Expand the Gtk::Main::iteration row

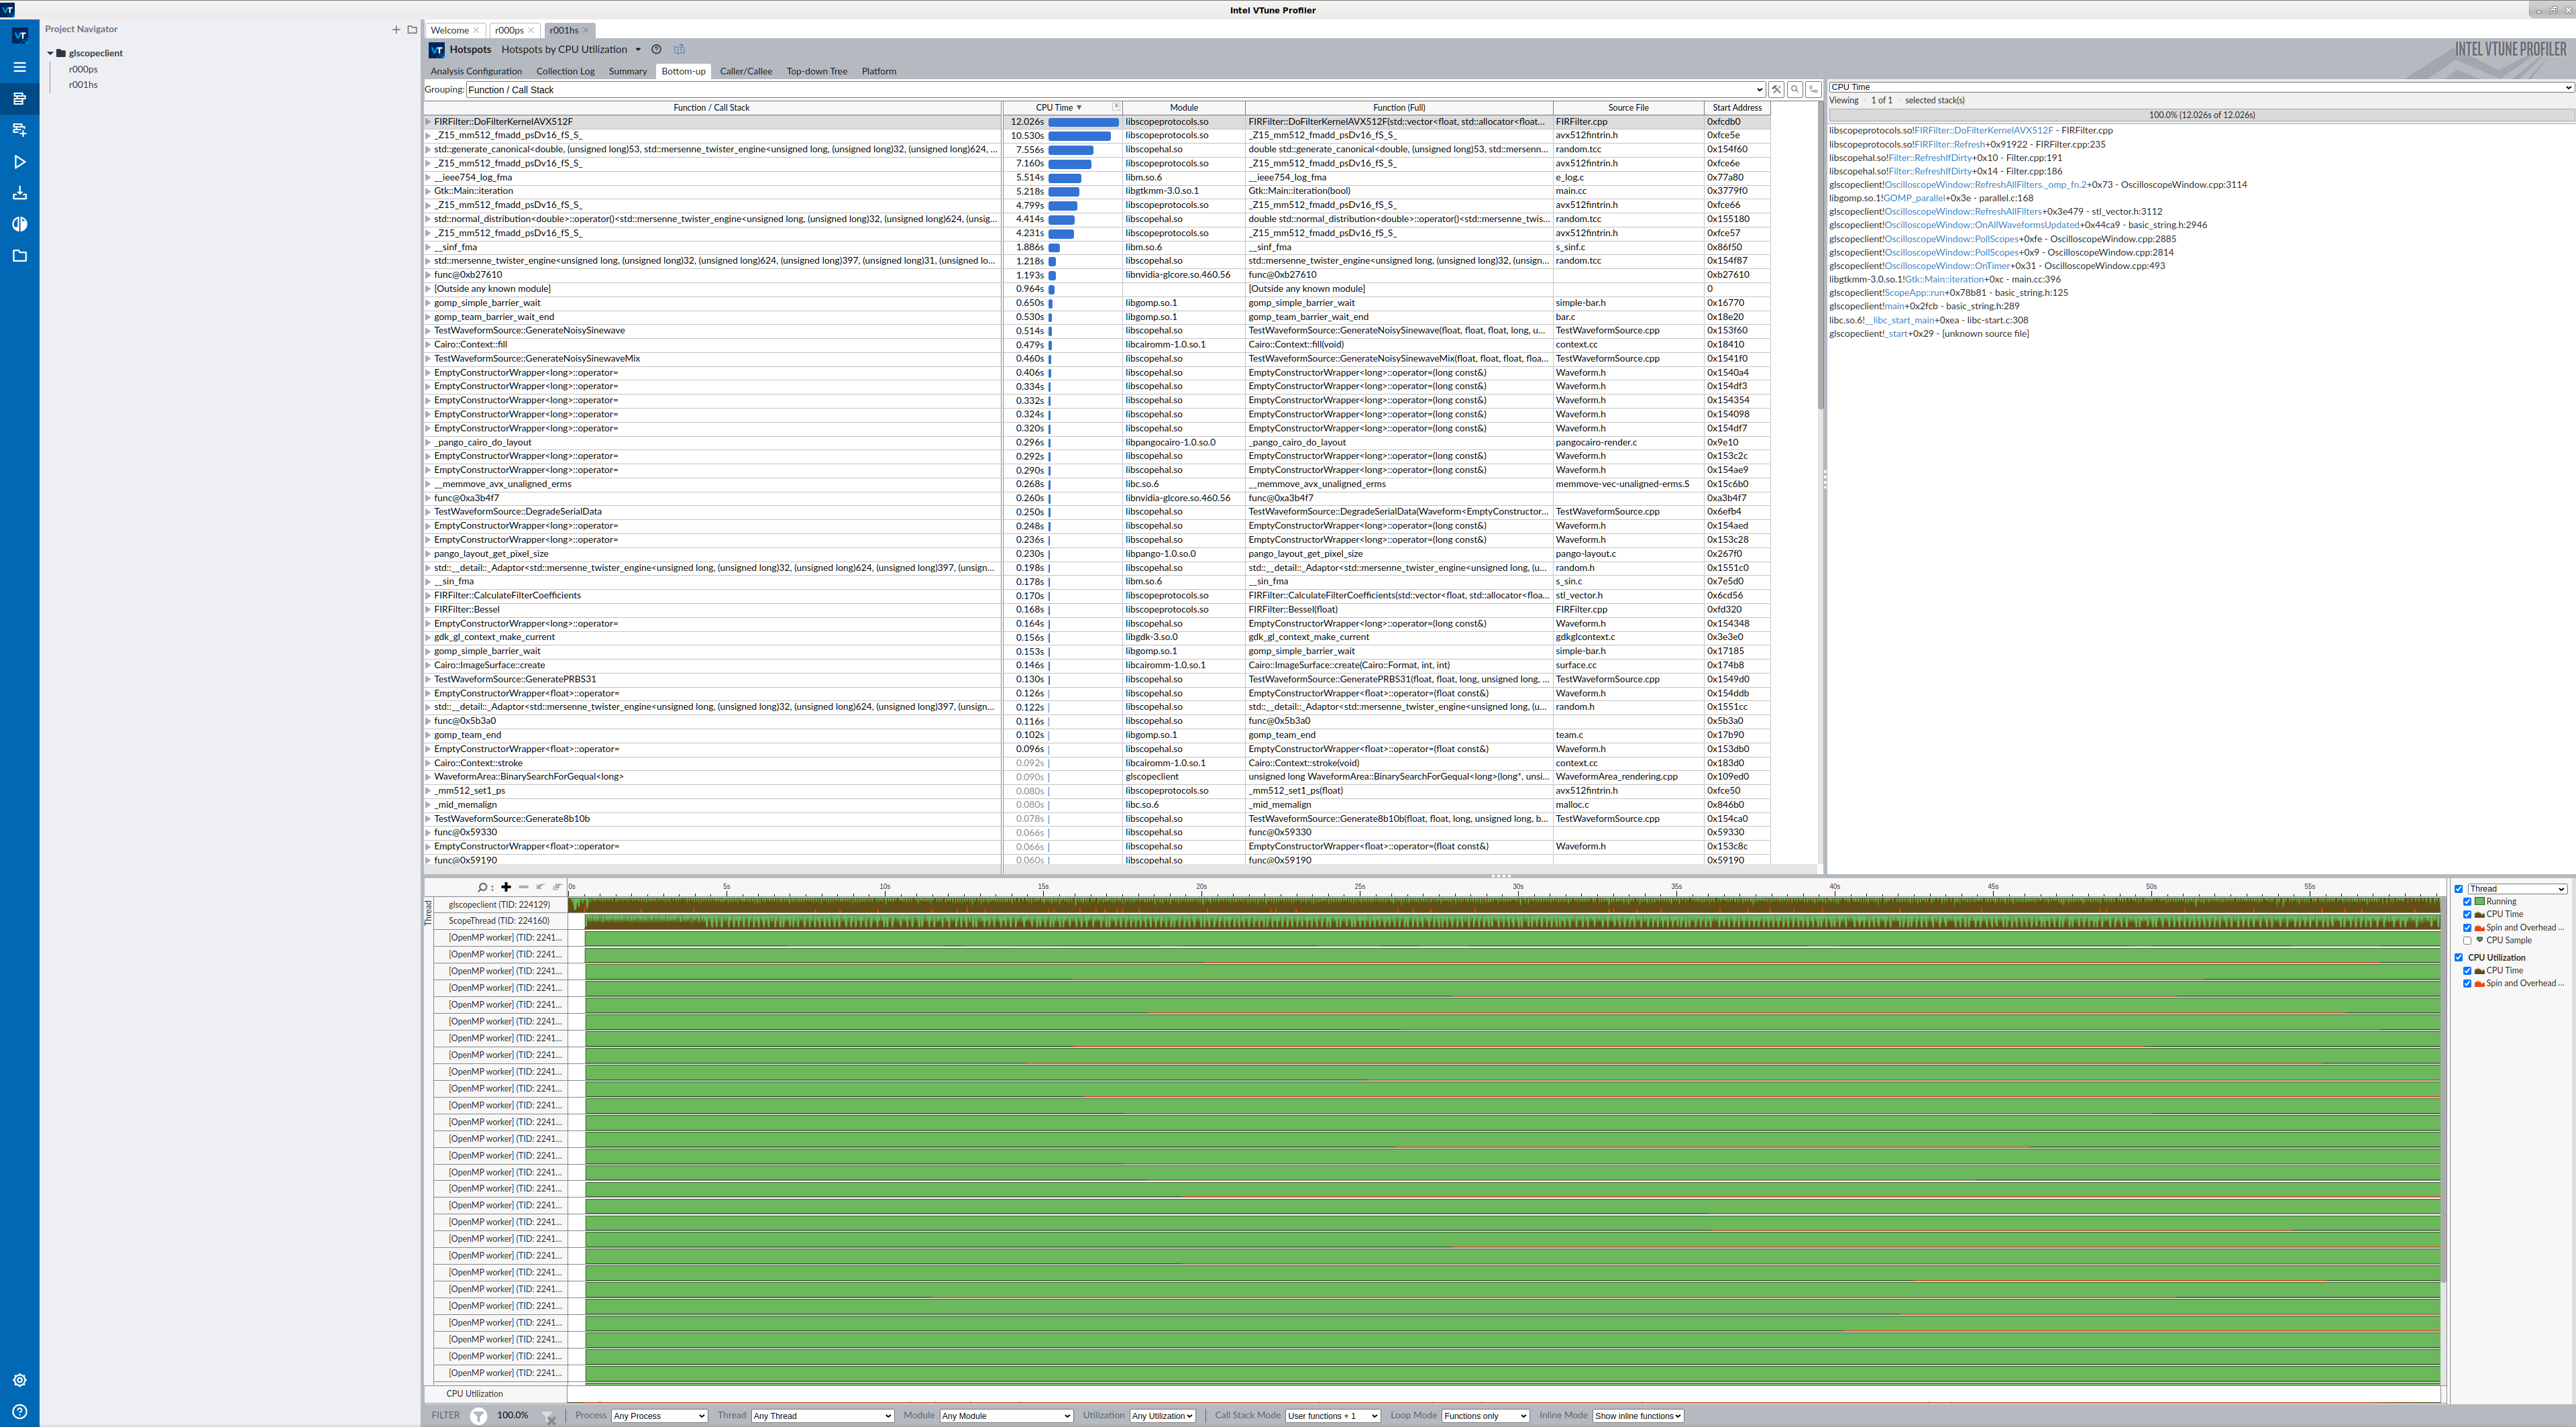(x=428, y=191)
